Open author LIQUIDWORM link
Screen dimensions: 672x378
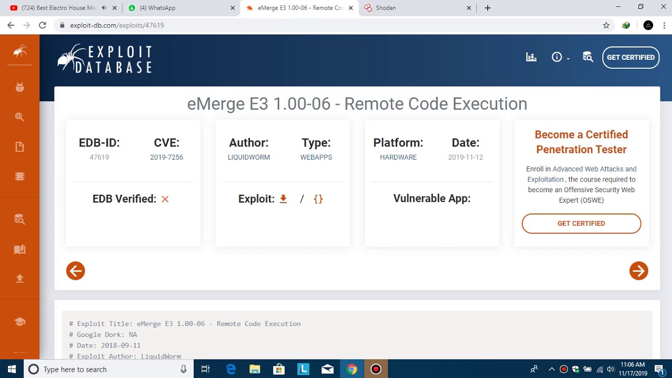[249, 157]
